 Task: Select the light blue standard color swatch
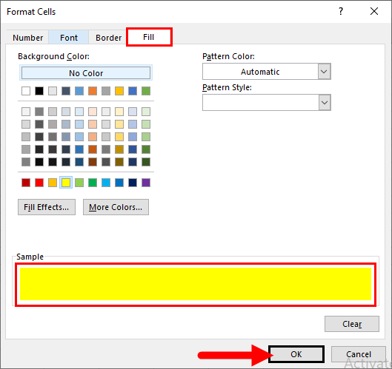(106, 183)
